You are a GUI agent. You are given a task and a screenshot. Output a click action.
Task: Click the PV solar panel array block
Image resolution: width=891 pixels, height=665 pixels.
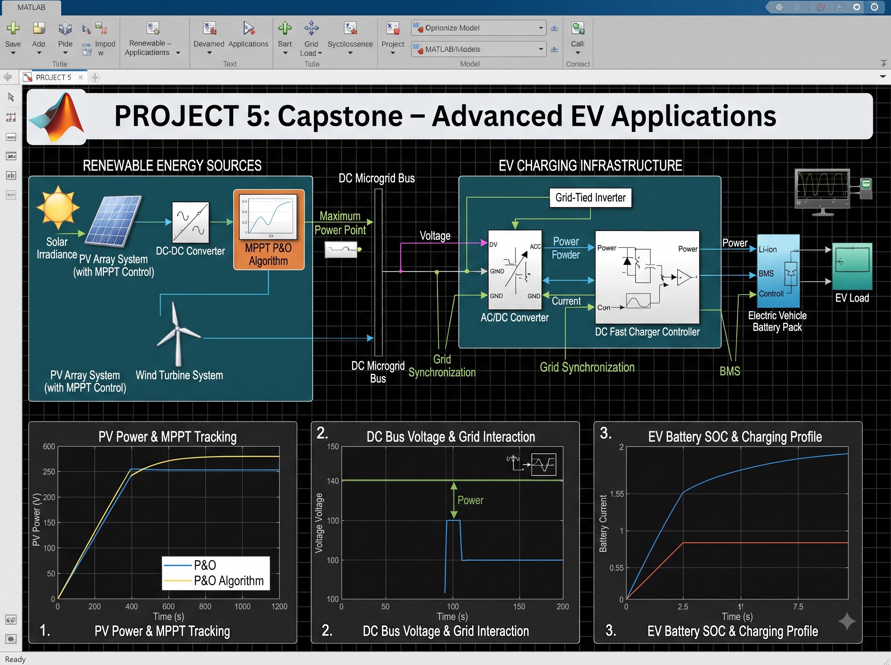click(x=114, y=221)
